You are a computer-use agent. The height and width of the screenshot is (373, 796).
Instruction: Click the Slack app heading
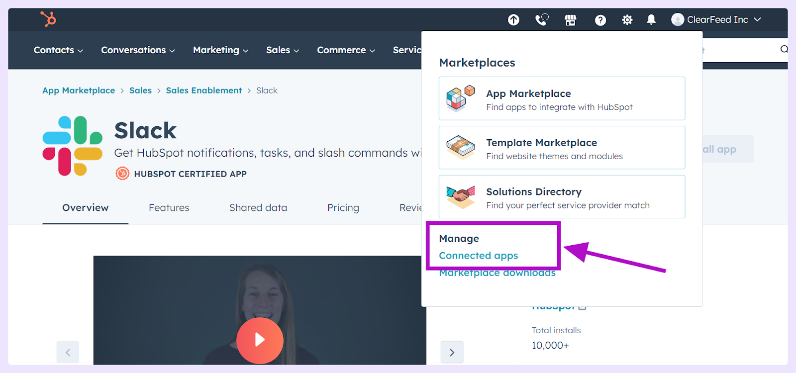click(x=145, y=131)
